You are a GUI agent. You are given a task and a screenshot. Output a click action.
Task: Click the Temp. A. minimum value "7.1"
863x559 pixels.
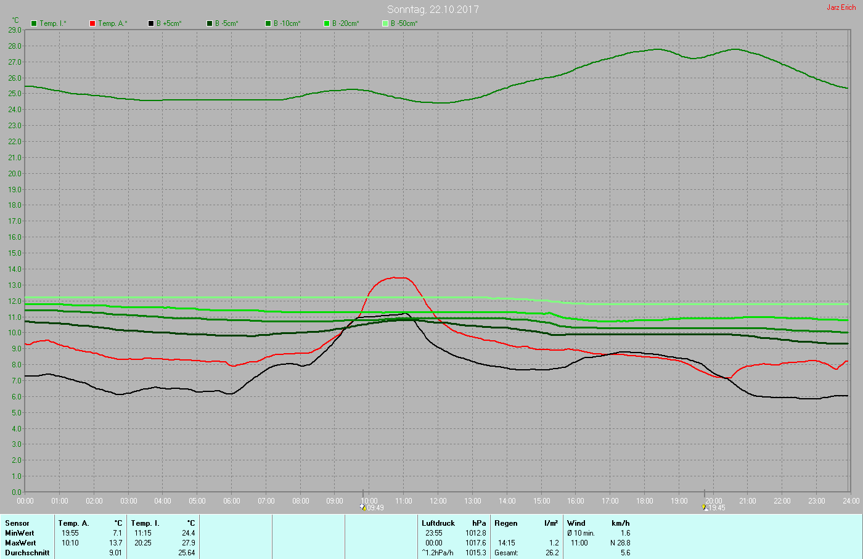pyautogui.click(x=117, y=533)
